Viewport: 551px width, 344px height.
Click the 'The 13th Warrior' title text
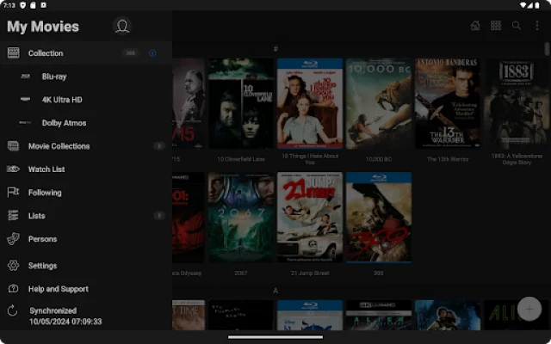448,159
